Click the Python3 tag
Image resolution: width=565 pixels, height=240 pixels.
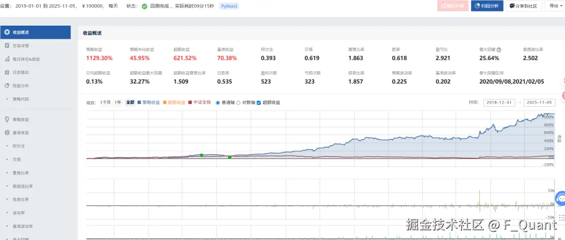pyautogui.click(x=229, y=6)
